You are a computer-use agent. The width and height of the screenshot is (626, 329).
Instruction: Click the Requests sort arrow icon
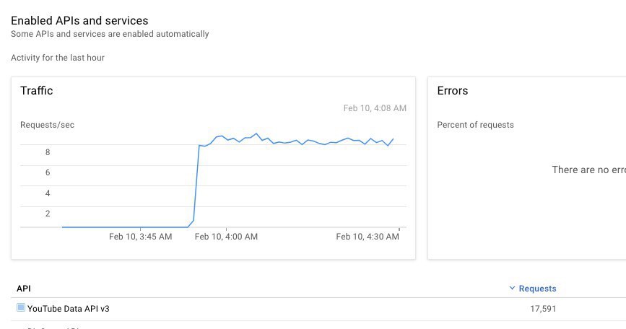512,288
